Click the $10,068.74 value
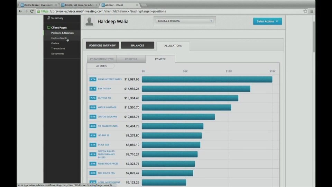 click(132, 117)
